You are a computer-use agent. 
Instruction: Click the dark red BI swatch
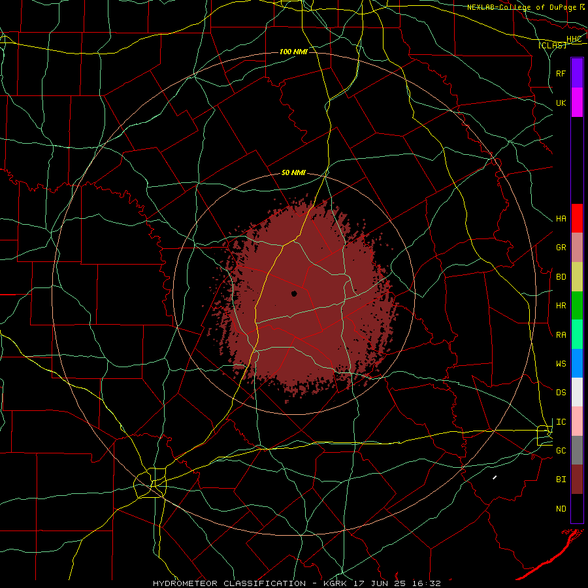click(577, 480)
